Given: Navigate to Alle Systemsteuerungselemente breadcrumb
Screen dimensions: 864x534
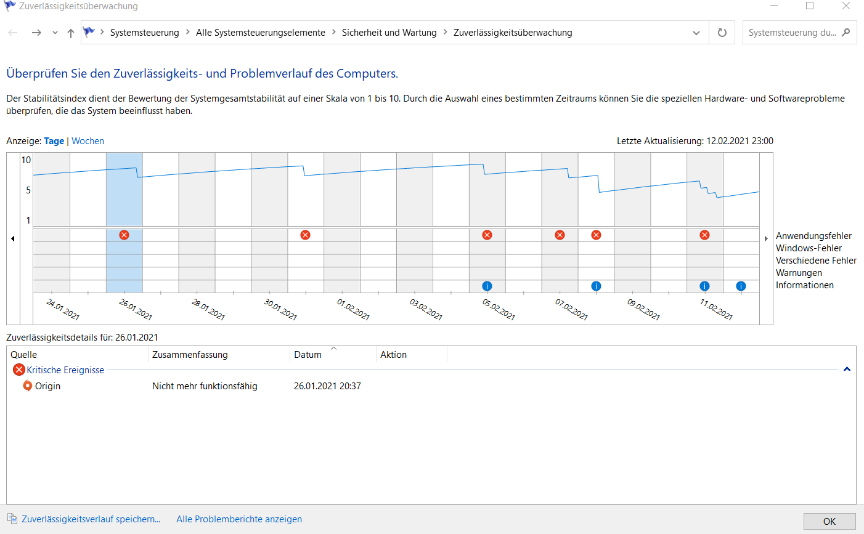Looking at the screenshot, I should (x=261, y=33).
